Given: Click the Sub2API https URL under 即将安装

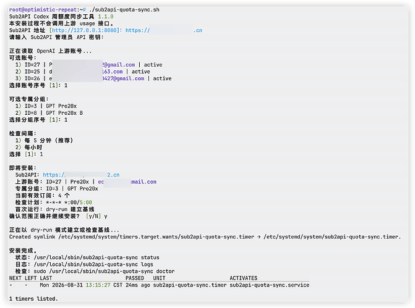Looking at the screenshot, I should (81, 175).
